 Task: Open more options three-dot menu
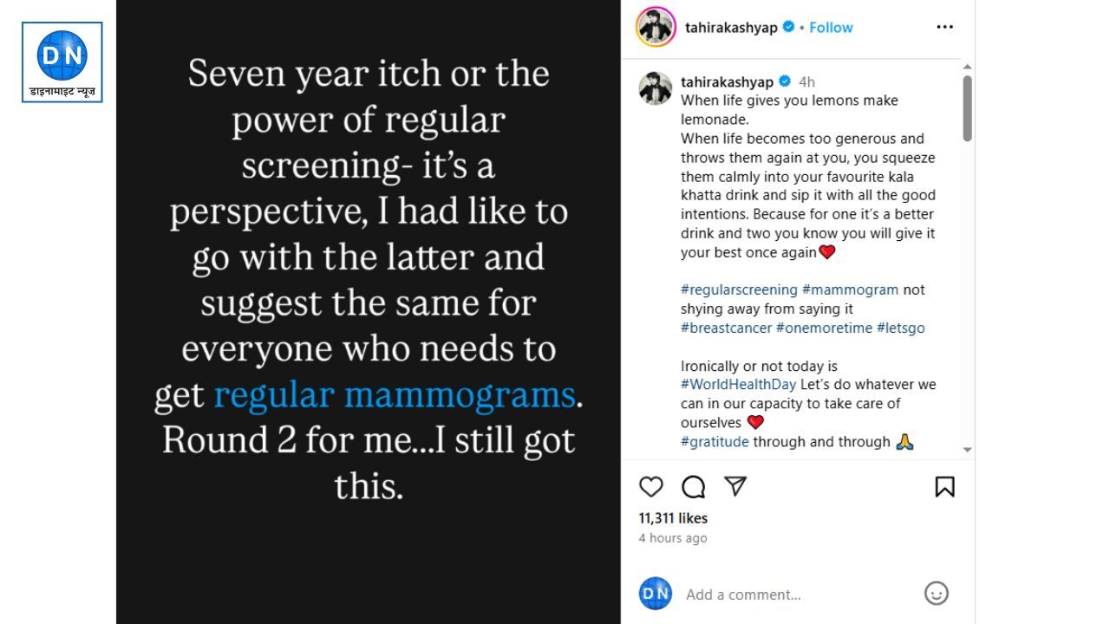[944, 28]
